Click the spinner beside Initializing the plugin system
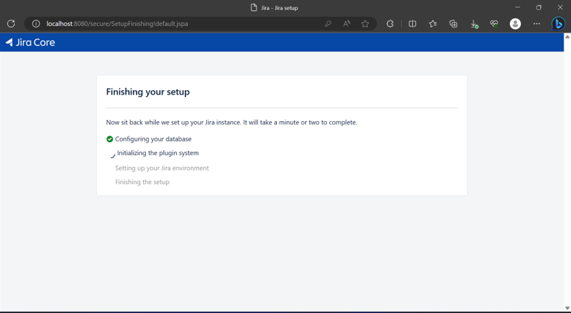Viewport: 571px width, 313px height. click(x=112, y=155)
